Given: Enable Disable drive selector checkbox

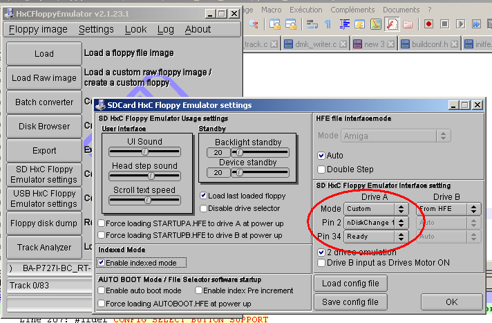Looking at the screenshot, I should (203, 208).
